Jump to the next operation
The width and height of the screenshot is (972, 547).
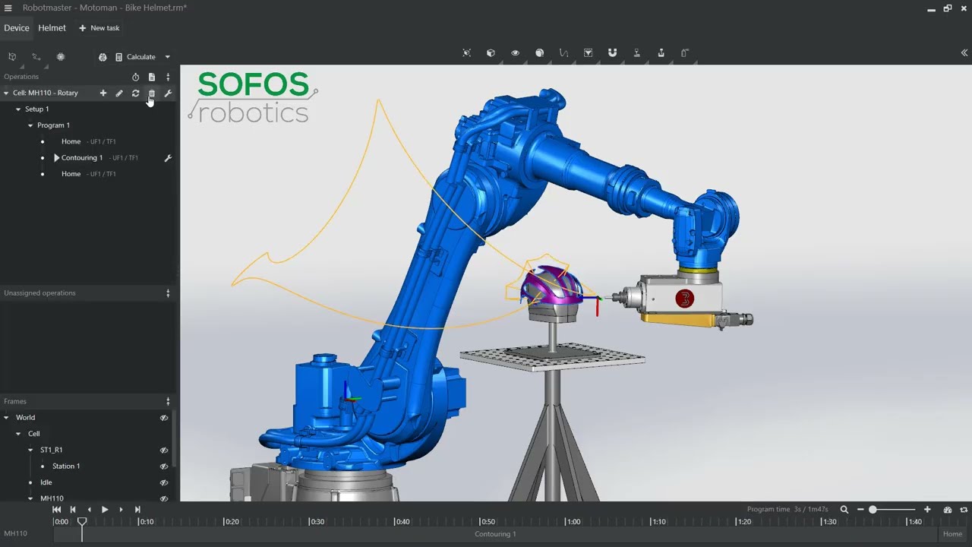tap(137, 510)
